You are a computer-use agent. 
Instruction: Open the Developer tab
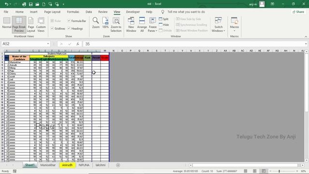coord(133,12)
